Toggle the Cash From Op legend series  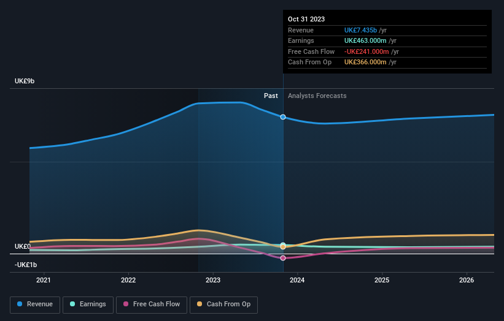223,304
